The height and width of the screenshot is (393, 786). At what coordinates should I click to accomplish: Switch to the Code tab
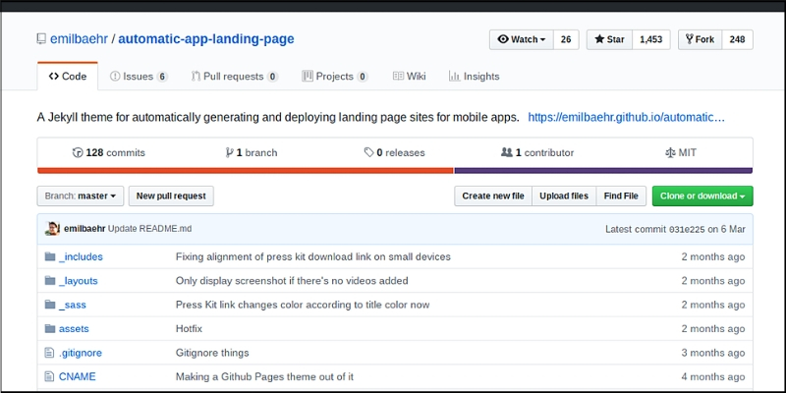tap(68, 77)
